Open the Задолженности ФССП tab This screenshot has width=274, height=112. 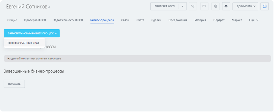click(x=68, y=20)
